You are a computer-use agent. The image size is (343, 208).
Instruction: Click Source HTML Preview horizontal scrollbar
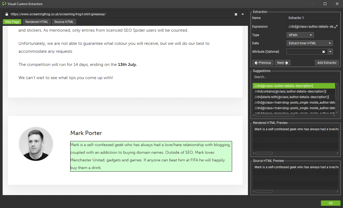point(264,191)
